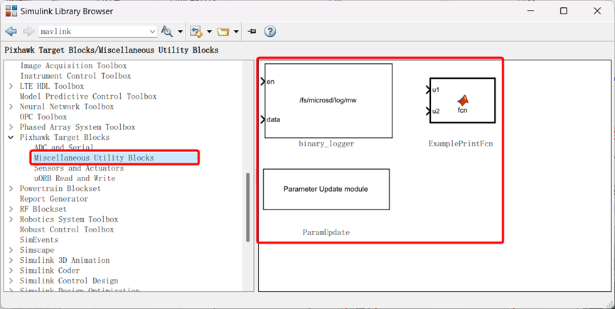
Task: Click the Back arrow in toolbar
Action: pos(11,31)
